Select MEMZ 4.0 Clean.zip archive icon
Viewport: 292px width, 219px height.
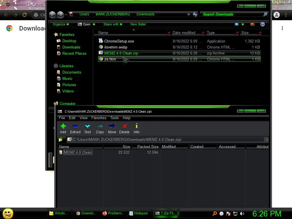[x=101, y=53]
